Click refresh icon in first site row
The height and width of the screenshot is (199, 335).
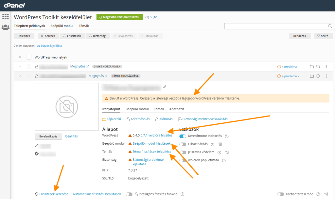click(x=318, y=67)
